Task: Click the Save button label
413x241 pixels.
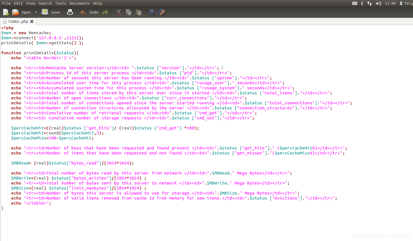Action: [55, 12]
